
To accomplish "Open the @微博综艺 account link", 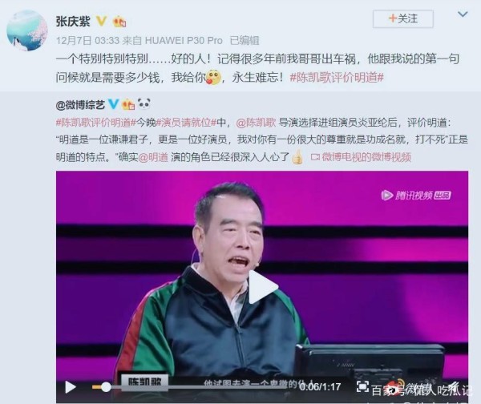I will click(80, 105).
